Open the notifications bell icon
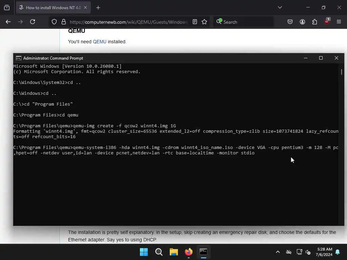The height and width of the screenshot is (260, 347). pyautogui.click(x=338, y=252)
